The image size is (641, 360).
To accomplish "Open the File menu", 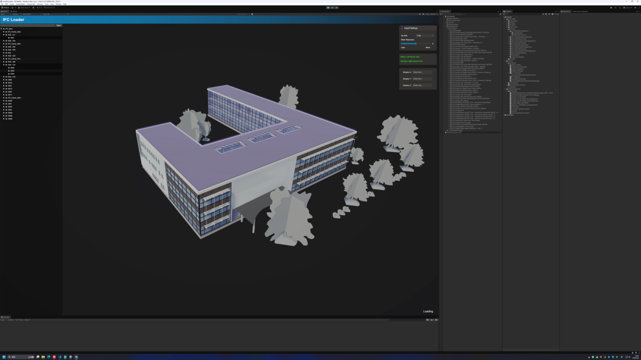I will pyautogui.click(x=3, y=4).
